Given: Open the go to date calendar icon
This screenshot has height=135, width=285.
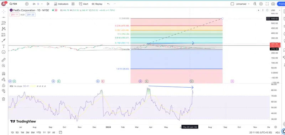Looking at the screenshot, I should [60, 133].
